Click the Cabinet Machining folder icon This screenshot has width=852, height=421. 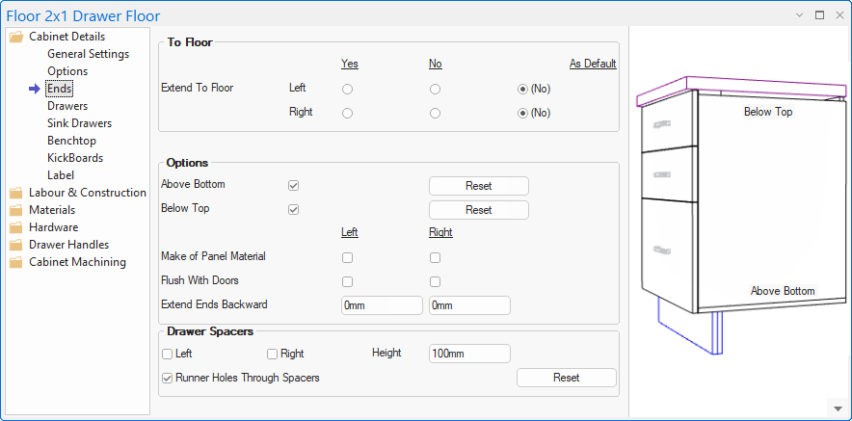pyautogui.click(x=15, y=262)
